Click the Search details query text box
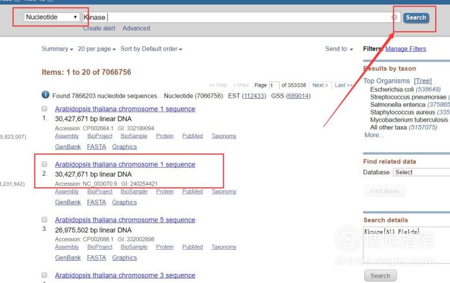The height and width of the screenshot is (283, 450). [x=406, y=245]
